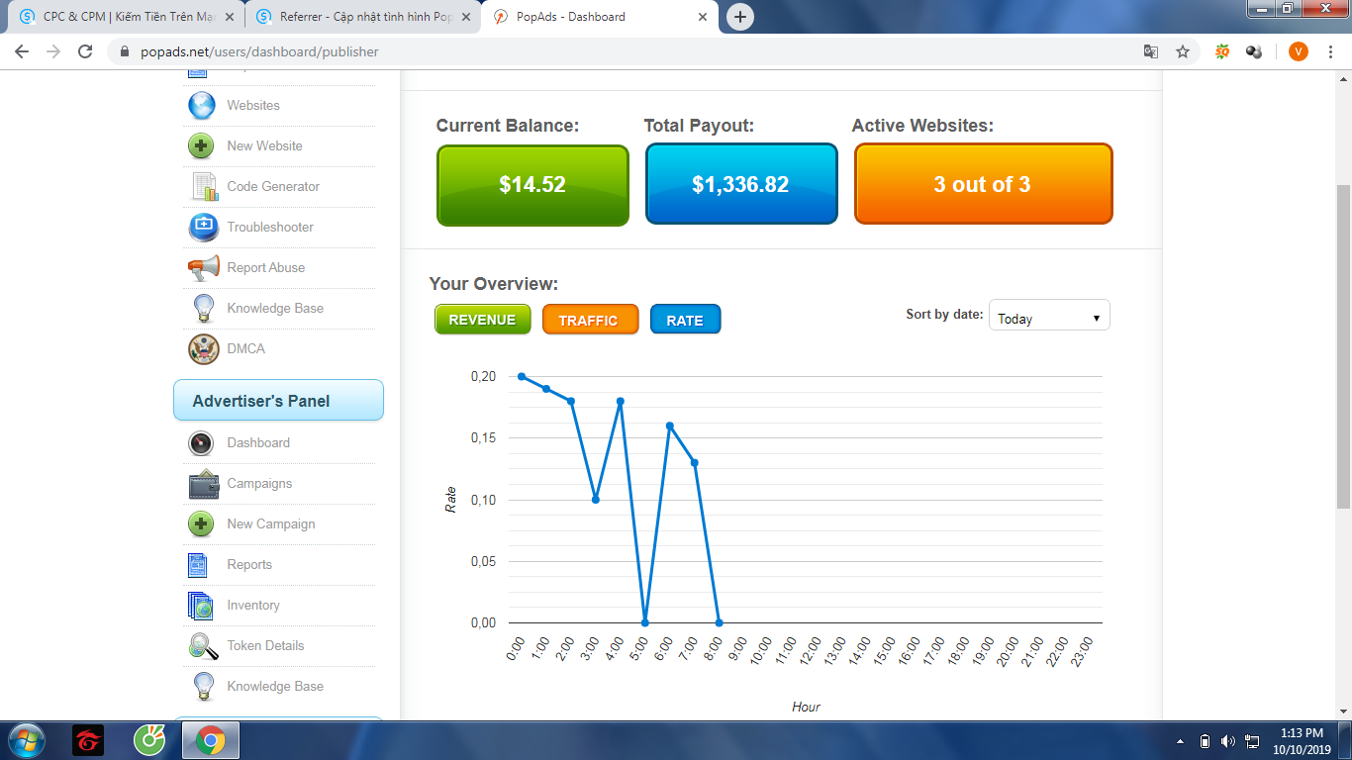Click the Knowledge Base lightbulb above DMCA
1352x760 pixels.
point(203,309)
